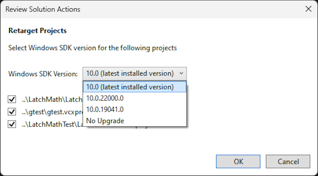Choose the highlighted 10.0 (latest installed version) option
The image size is (318, 176).
point(134,87)
